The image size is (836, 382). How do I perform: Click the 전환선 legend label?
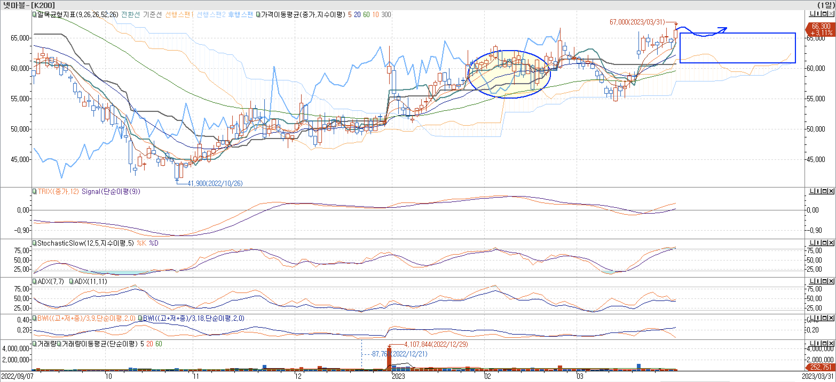tap(131, 15)
